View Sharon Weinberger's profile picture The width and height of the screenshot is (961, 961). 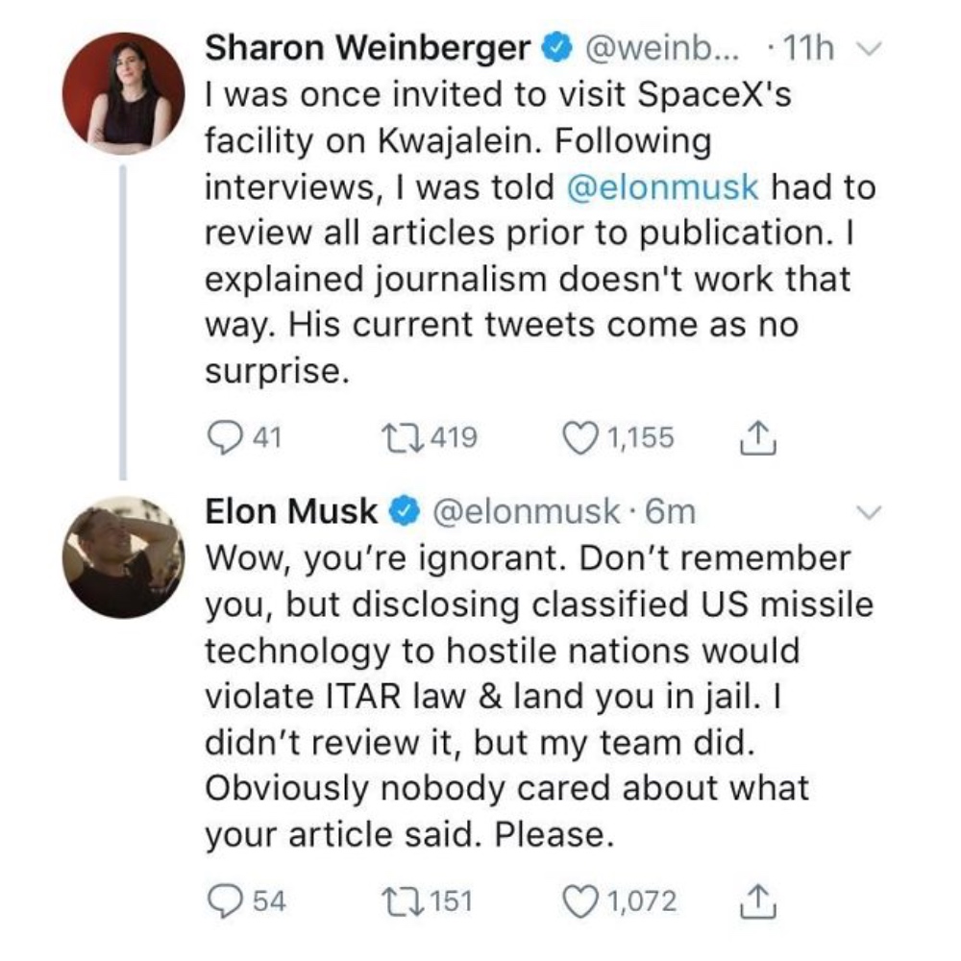(x=123, y=94)
